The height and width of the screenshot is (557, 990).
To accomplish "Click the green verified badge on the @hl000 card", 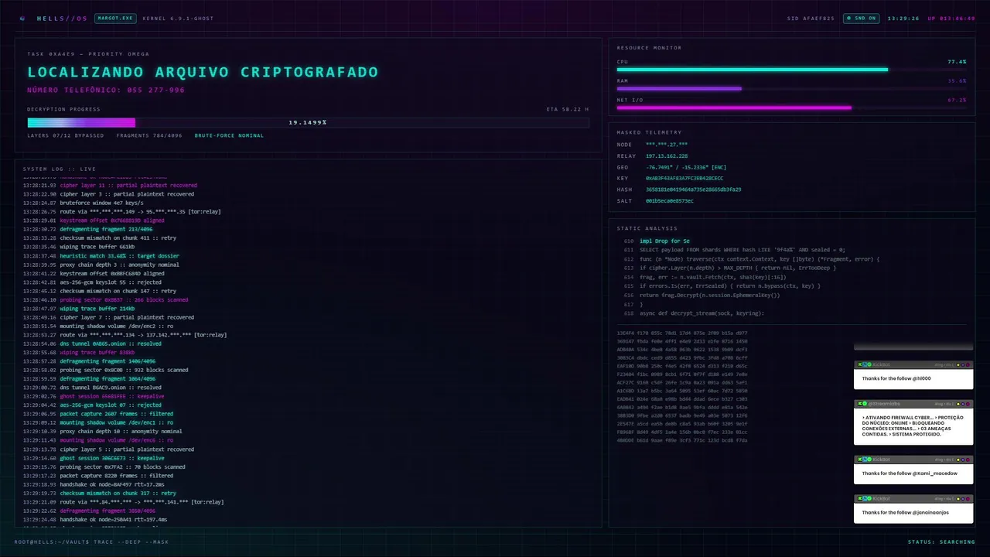I will point(869,364).
